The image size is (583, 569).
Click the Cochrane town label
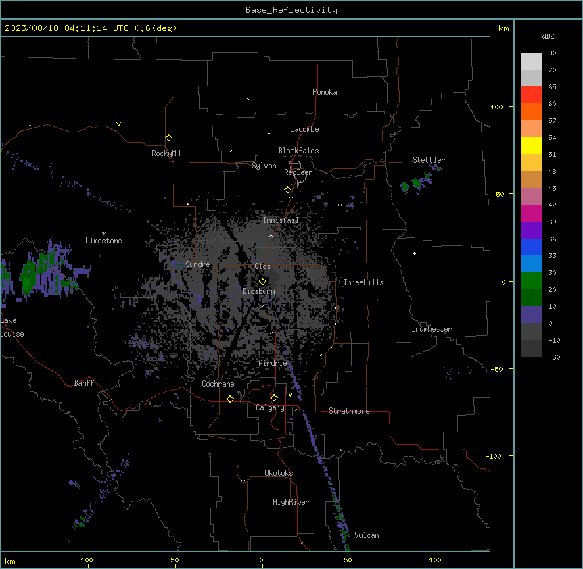pos(218,384)
